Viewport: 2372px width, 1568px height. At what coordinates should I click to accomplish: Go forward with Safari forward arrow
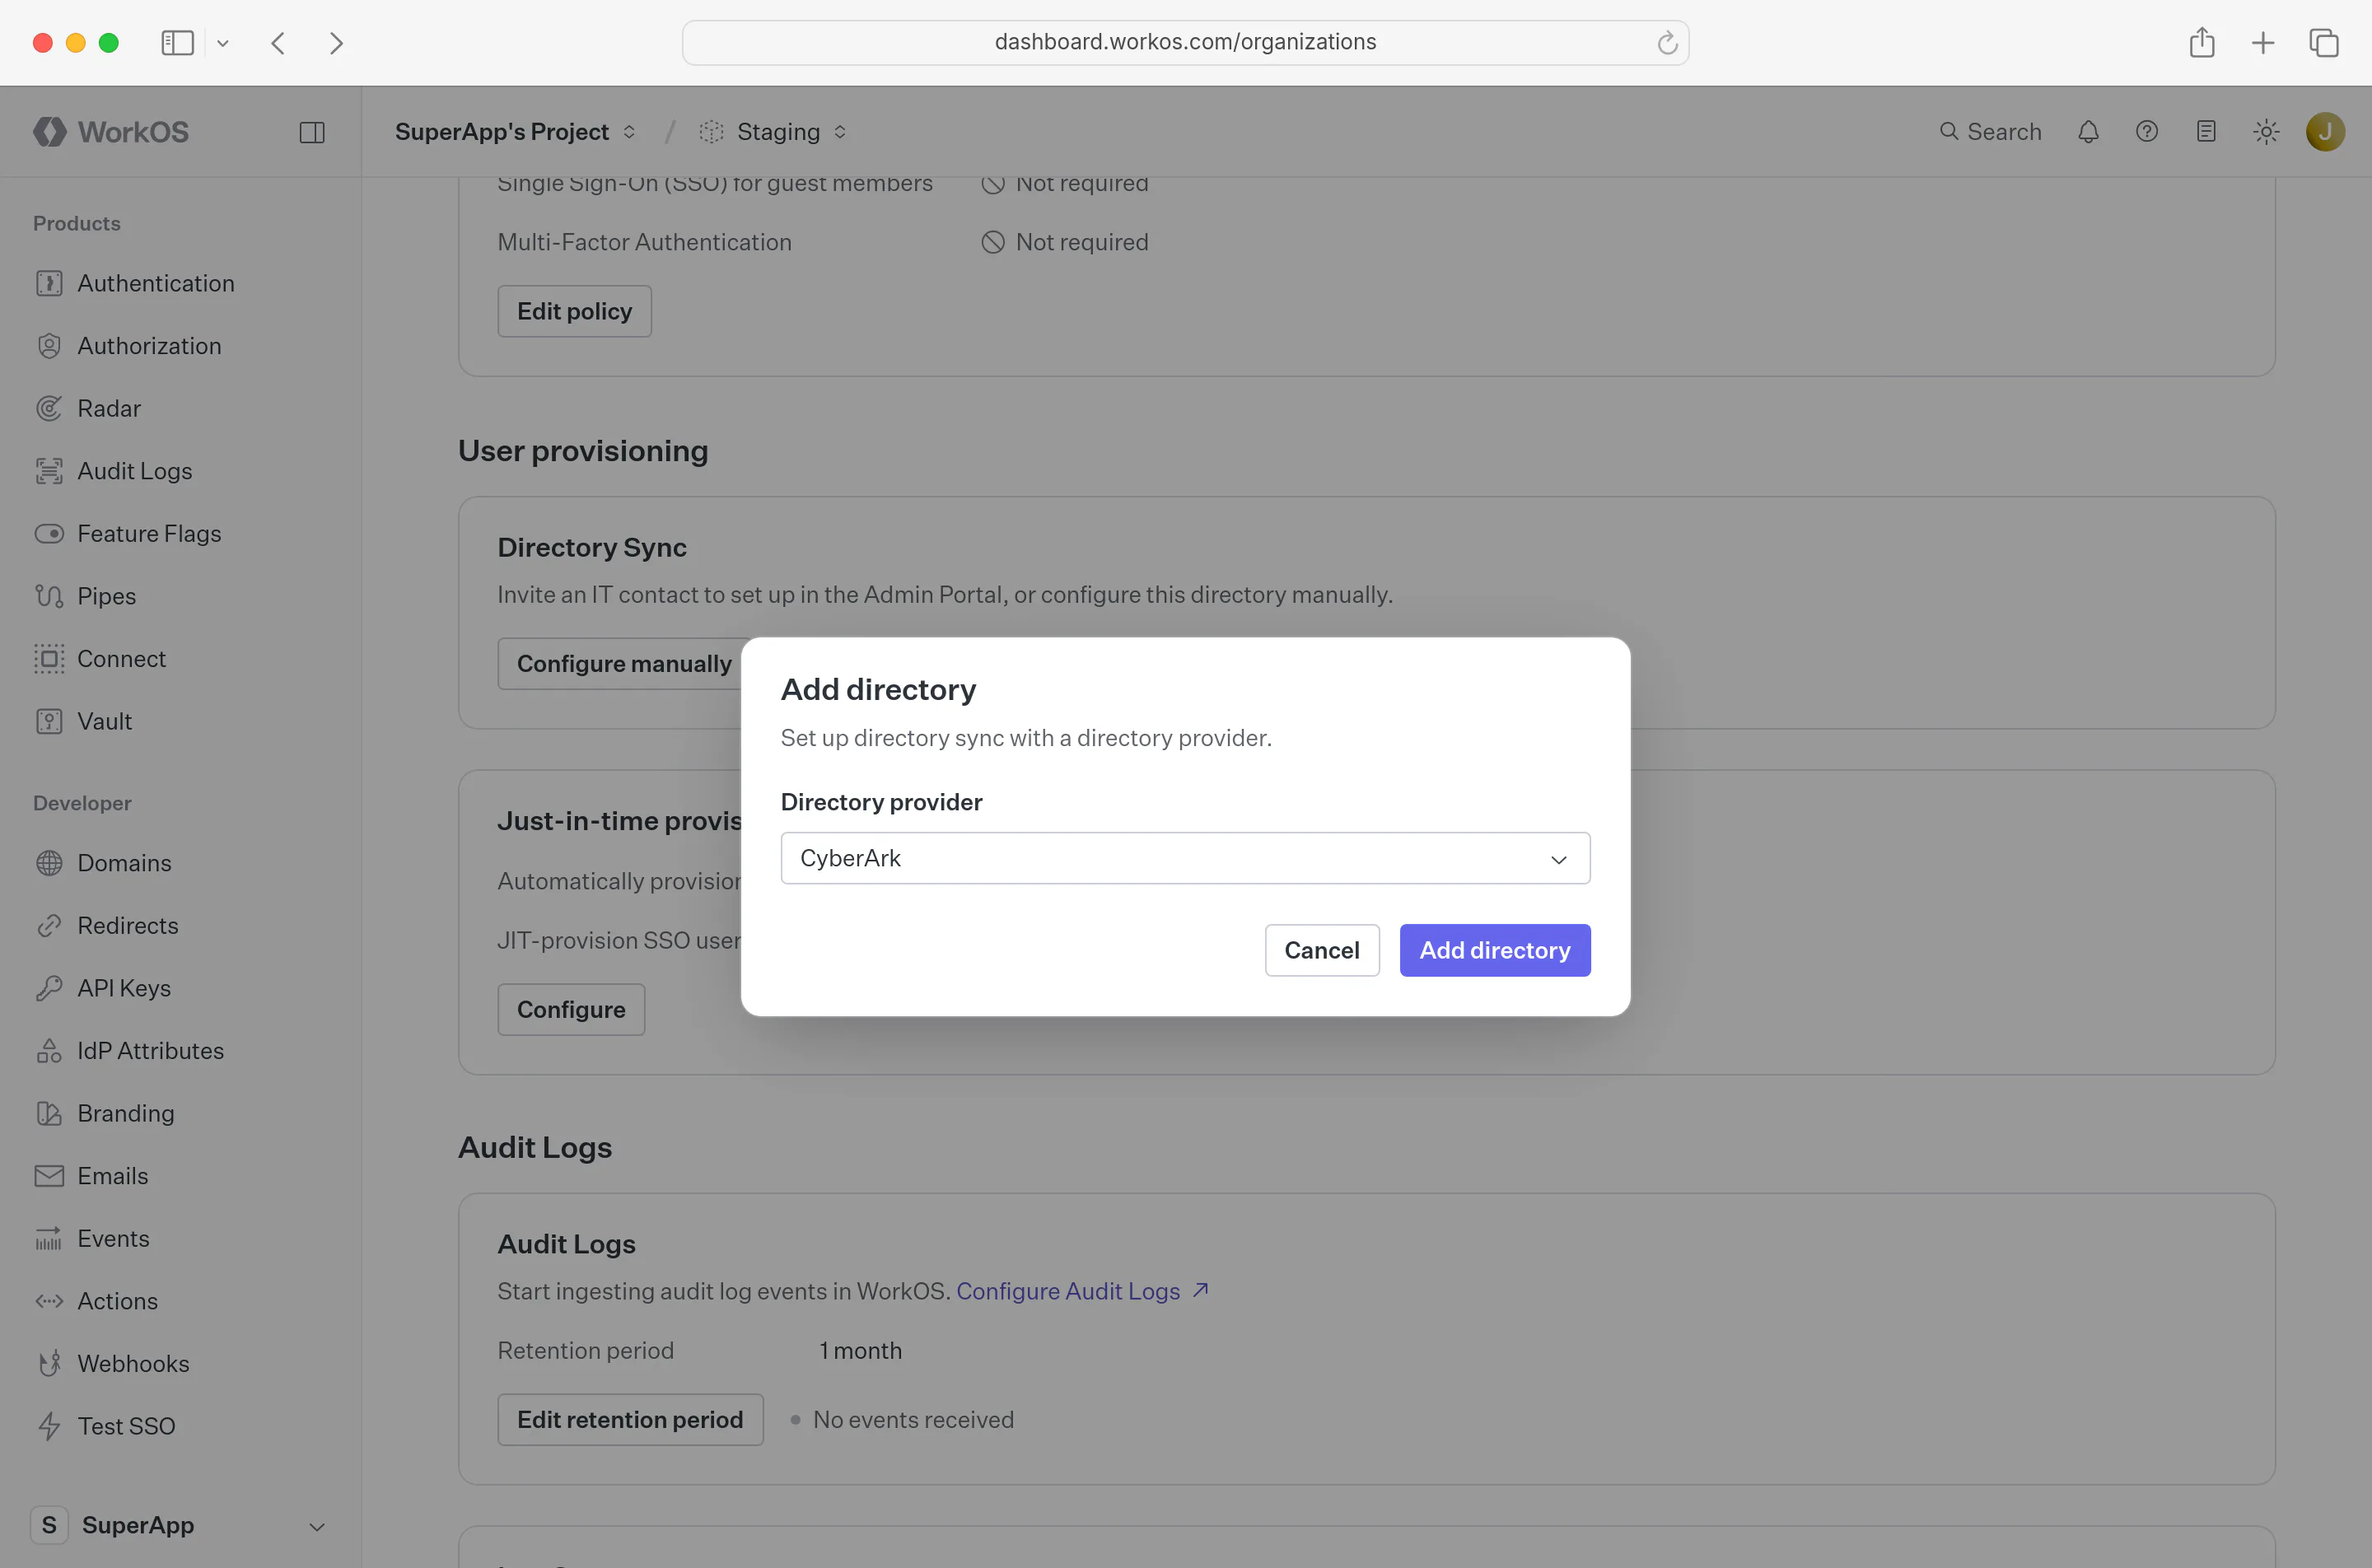pos(337,43)
